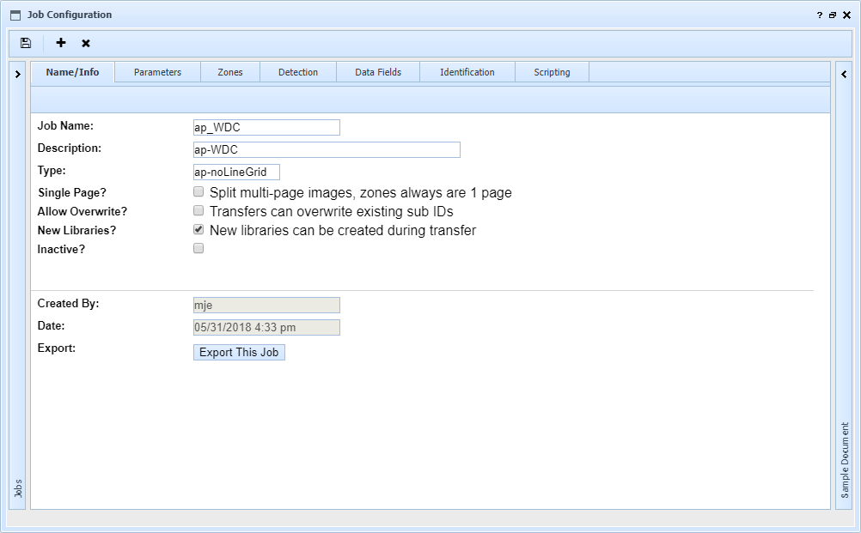Open the Zones tab
Image resolution: width=861 pixels, height=533 pixels.
click(x=229, y=72)
